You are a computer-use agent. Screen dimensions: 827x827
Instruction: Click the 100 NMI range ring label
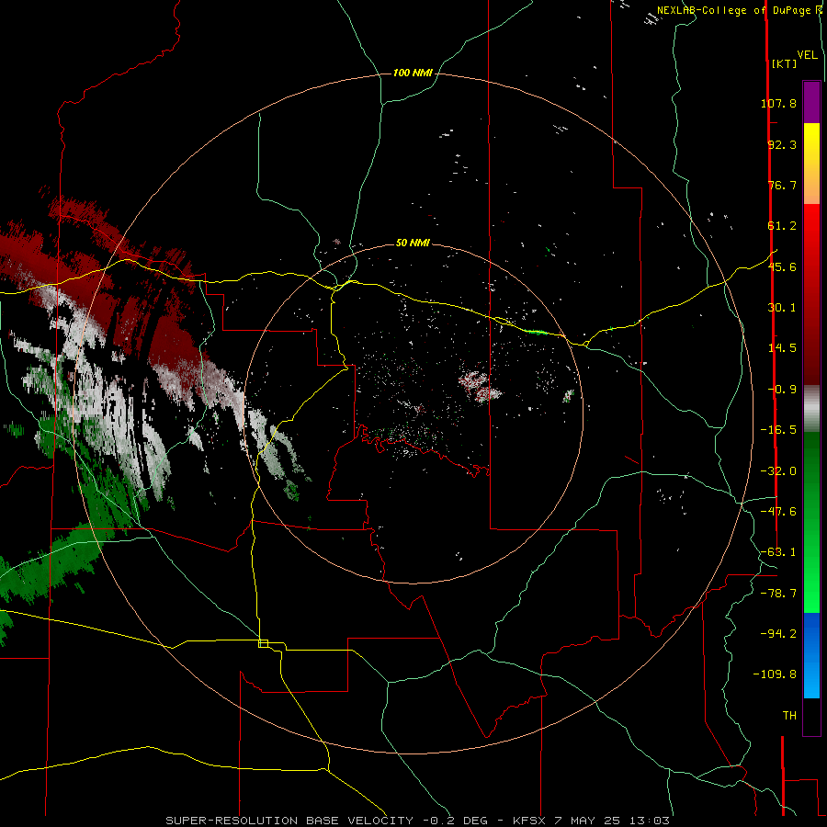point(413,73)
